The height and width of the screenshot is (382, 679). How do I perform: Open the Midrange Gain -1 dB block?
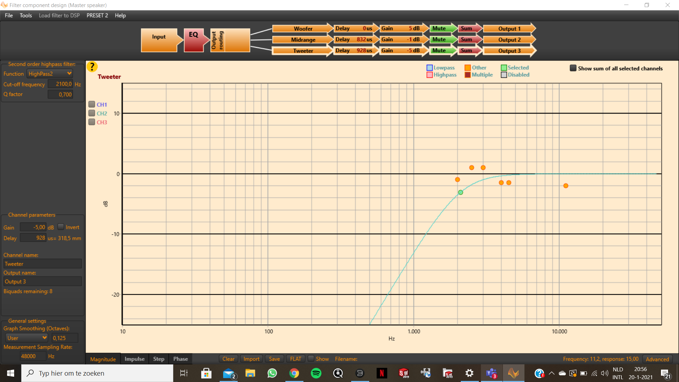[404, 40]
